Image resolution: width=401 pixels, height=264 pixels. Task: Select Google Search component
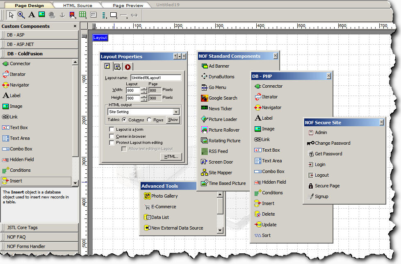click(x=219, y=98)
